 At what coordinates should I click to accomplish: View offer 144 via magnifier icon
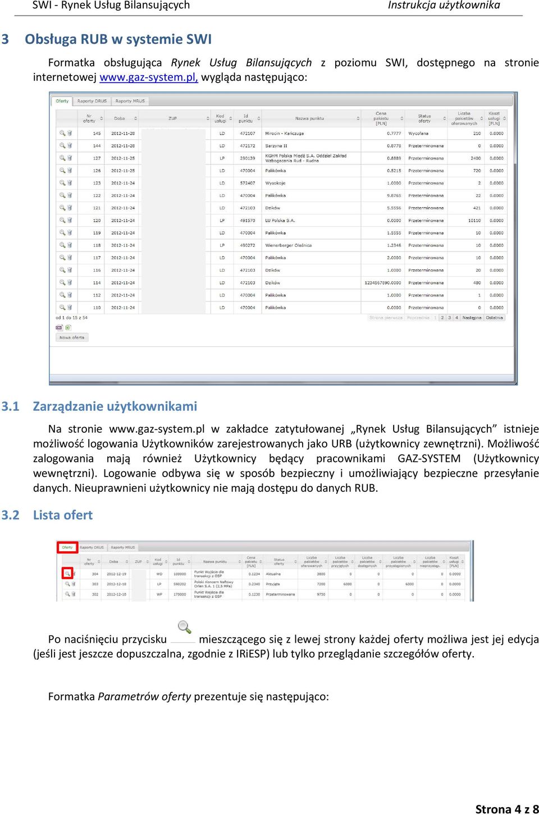click(62, 145)
